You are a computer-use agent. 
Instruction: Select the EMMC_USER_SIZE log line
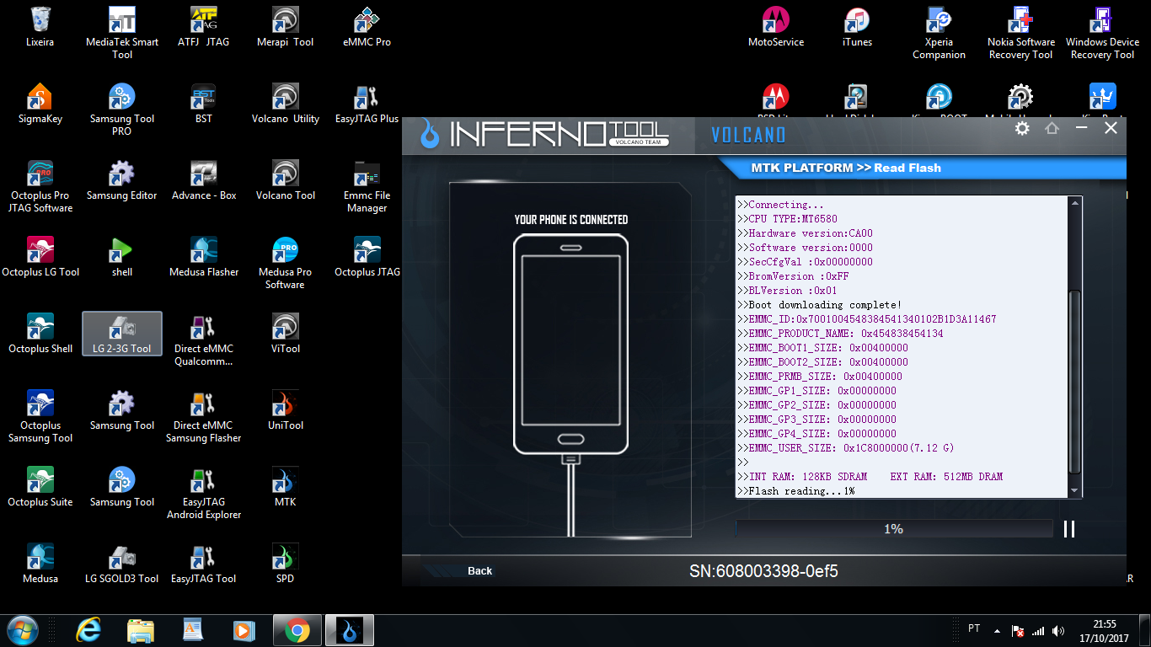[x=845, y=448]
